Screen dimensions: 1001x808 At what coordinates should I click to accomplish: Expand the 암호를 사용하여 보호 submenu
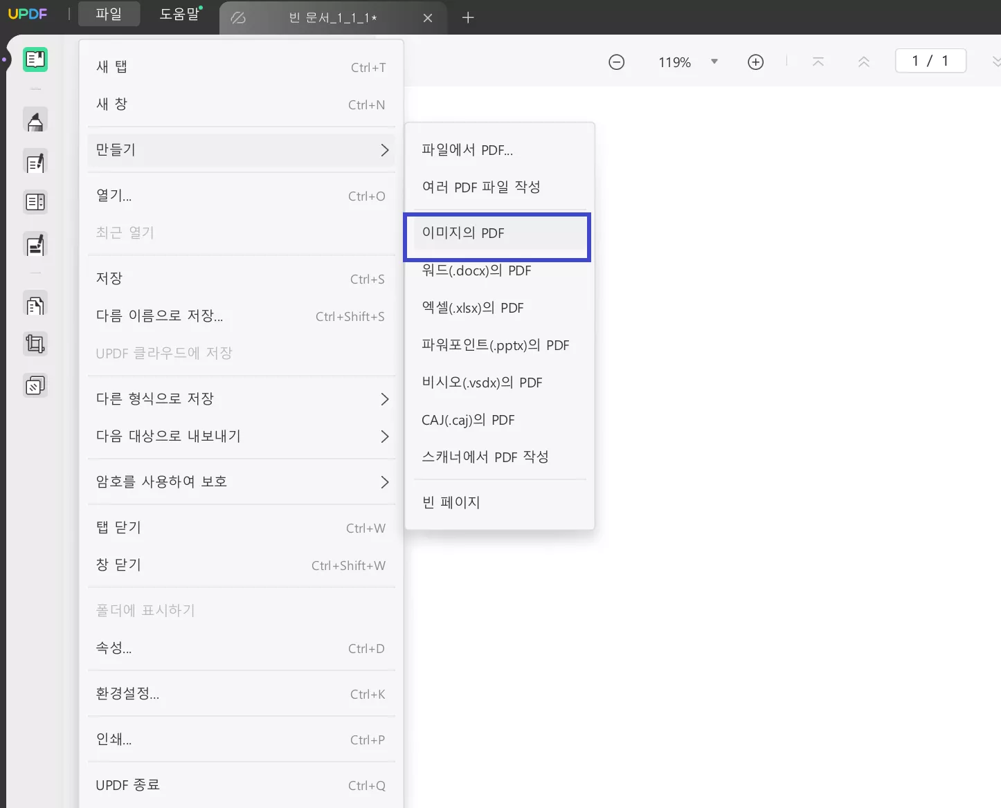point(241,482)
